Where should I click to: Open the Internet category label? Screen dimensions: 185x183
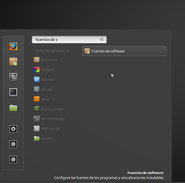click(x=47, y=79)
